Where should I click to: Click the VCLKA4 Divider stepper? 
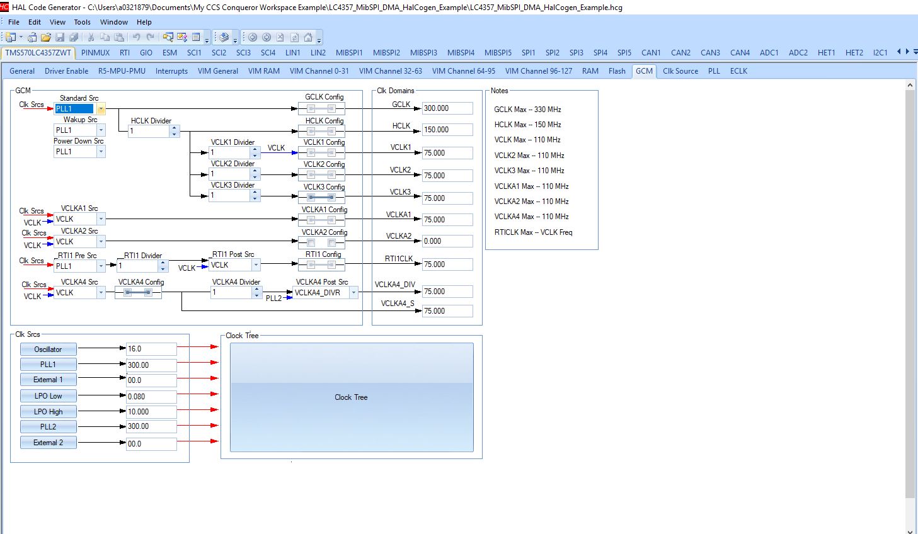(x=256, y=292)
